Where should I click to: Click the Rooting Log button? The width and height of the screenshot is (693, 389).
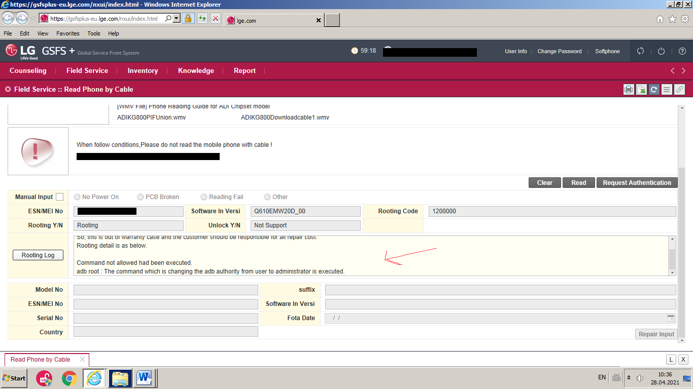point(38,255)
